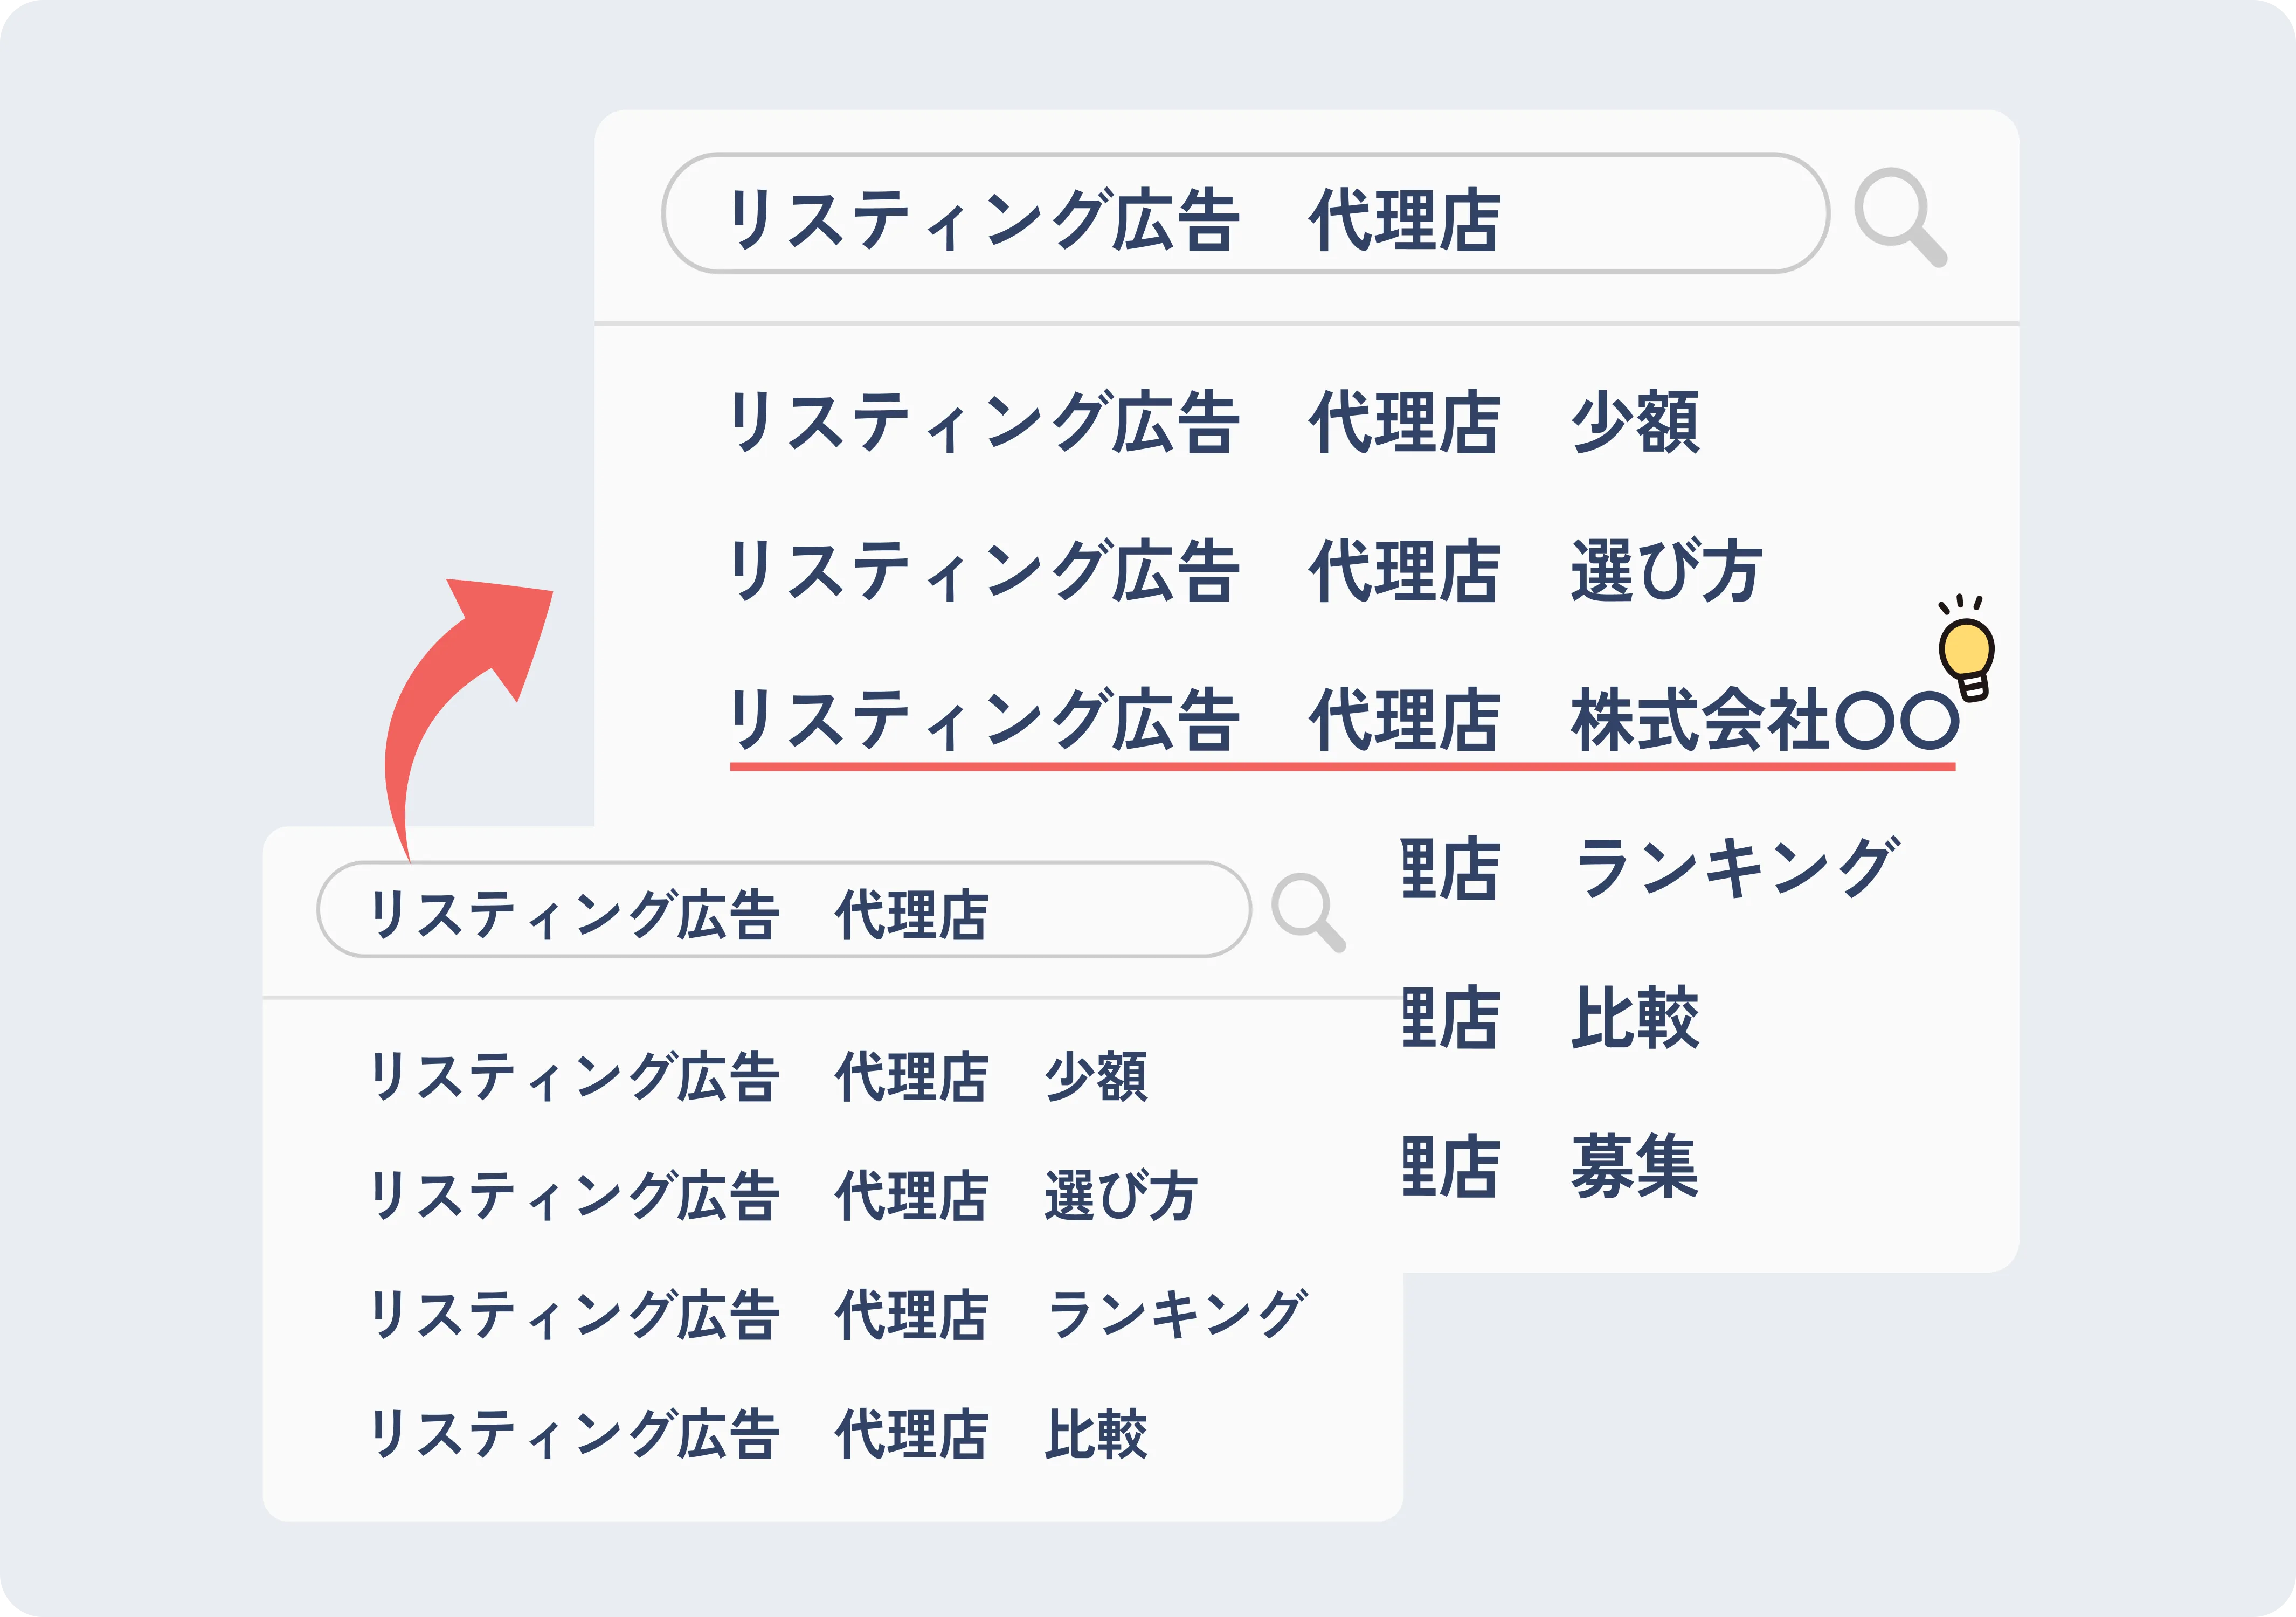Select the 少額 suggestion in the smaller panel

click(x=758, y=1077)
